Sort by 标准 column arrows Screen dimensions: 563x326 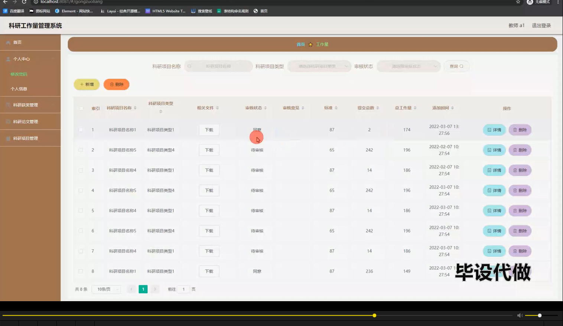pos(336,108)
